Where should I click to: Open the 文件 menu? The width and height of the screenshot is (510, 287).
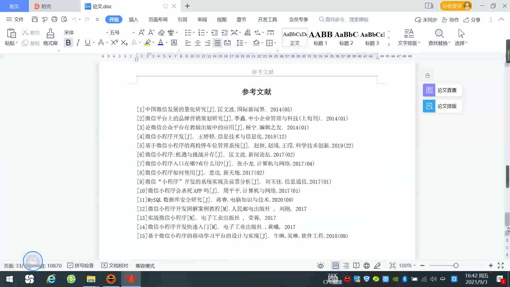(x=15, y=19)
